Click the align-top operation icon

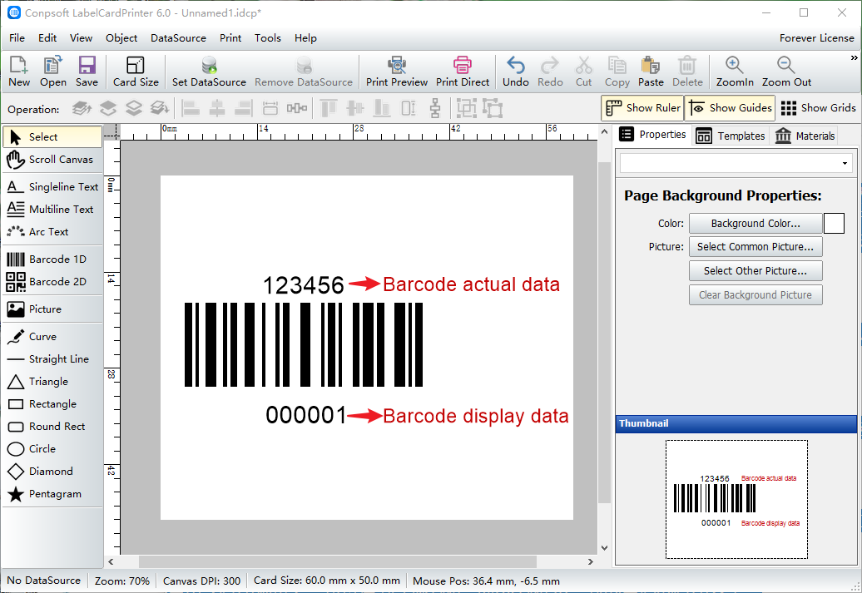tap(328, 108)
